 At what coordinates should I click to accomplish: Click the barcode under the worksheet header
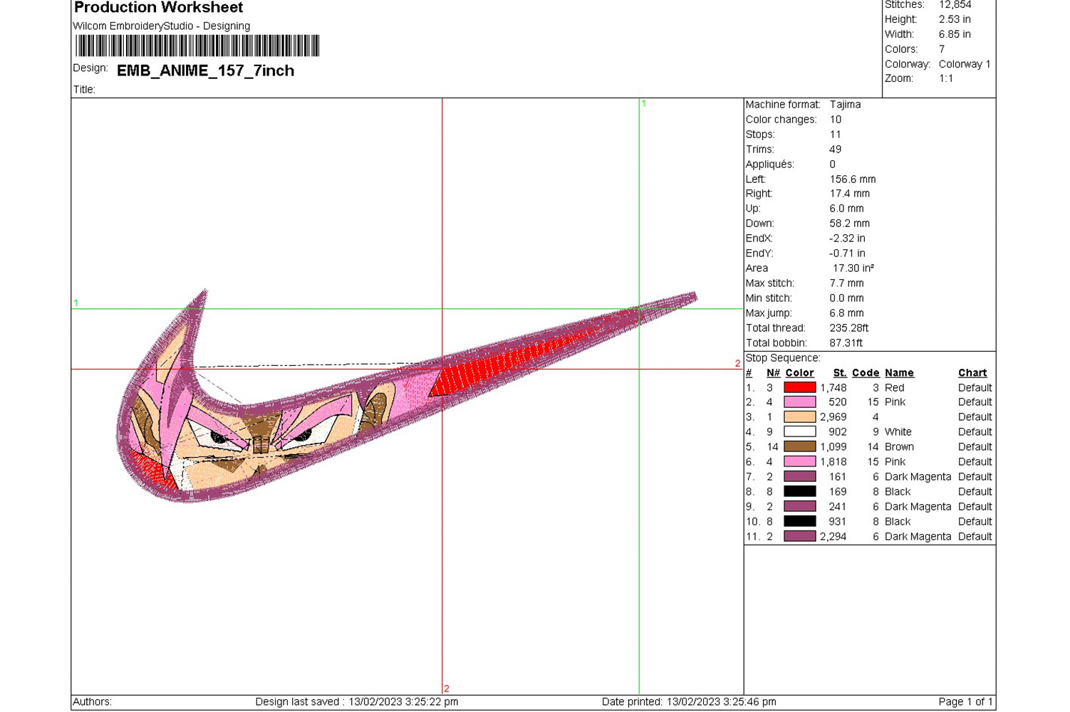click(197, 46)
